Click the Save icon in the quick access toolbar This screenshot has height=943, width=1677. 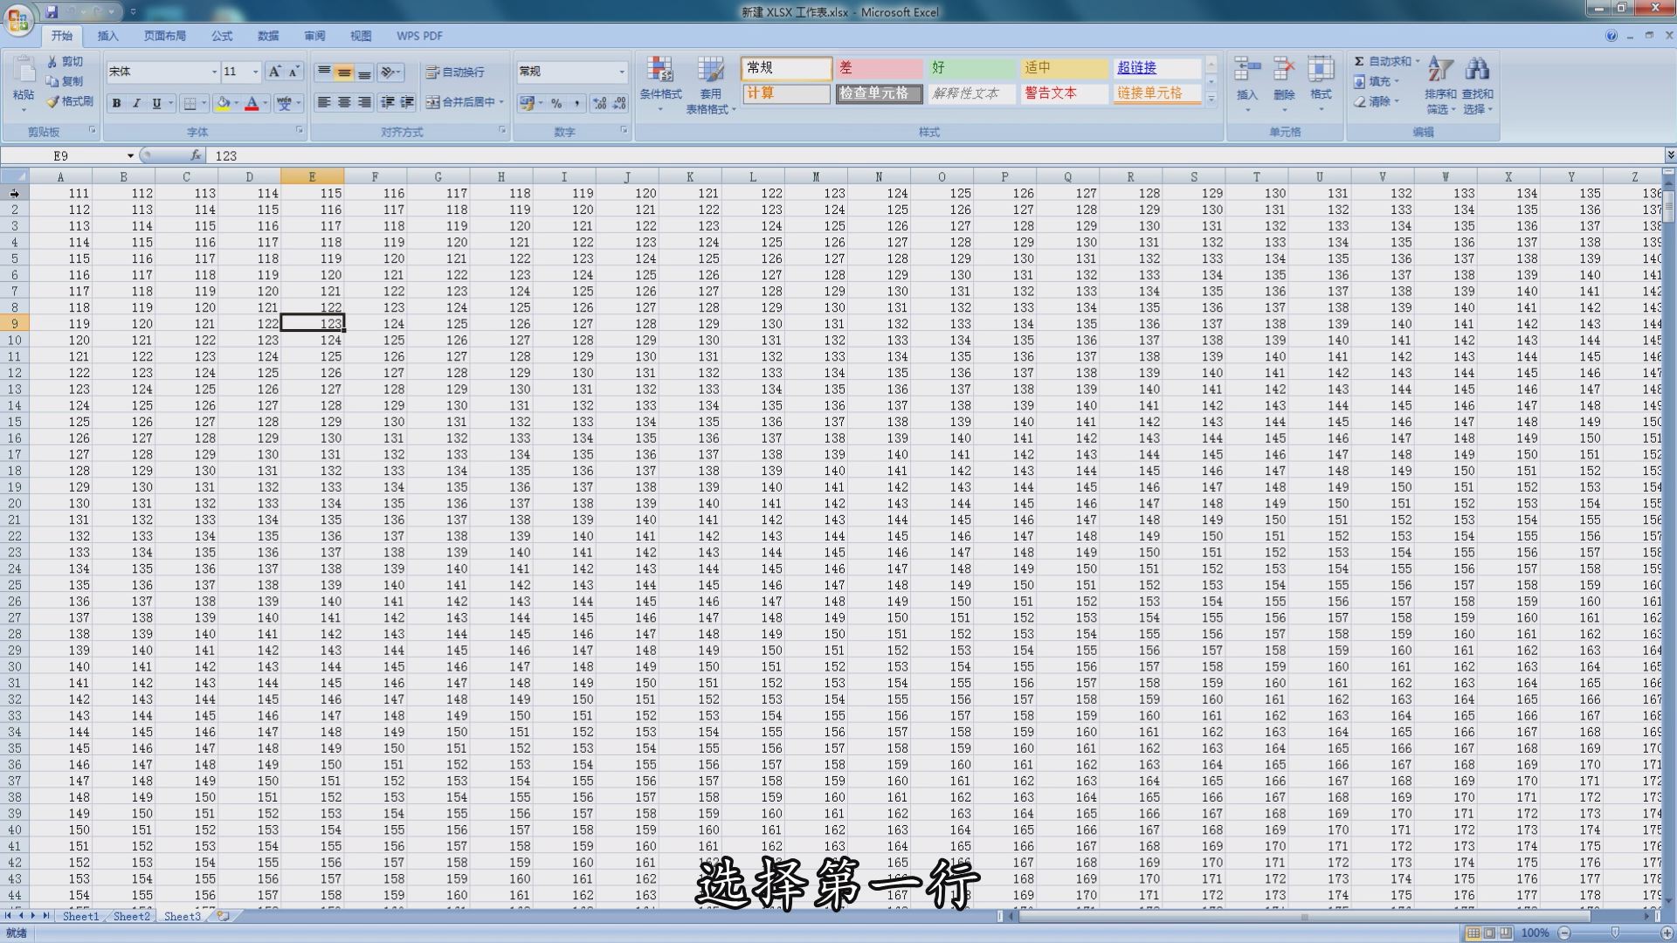(52, 12)
